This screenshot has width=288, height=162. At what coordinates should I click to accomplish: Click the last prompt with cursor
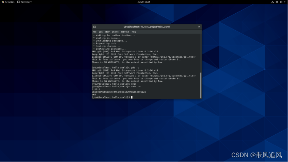pyautogui.click(x=112, y=97)
